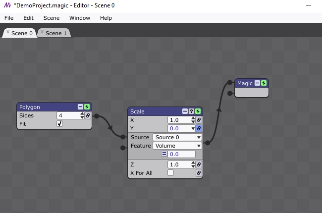This screenshot has width=322, height=213.
Task: Click the Magic node top input port
Action: pos(230,83)
